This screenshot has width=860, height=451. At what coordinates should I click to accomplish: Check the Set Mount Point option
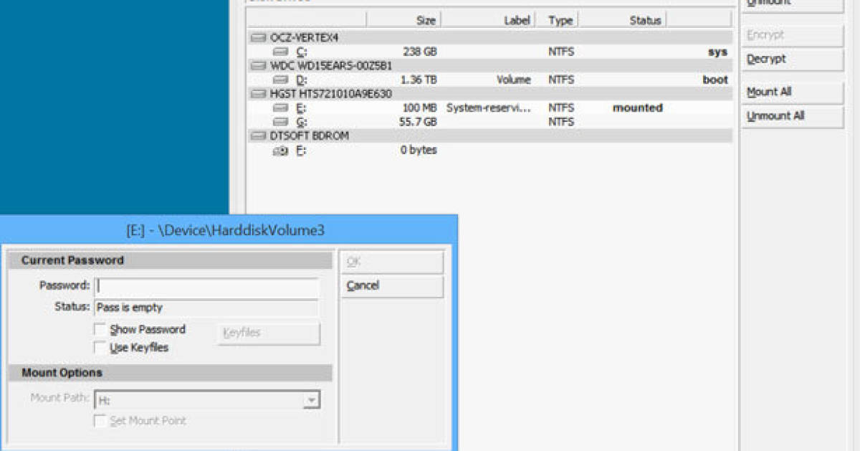click(100, 421)
